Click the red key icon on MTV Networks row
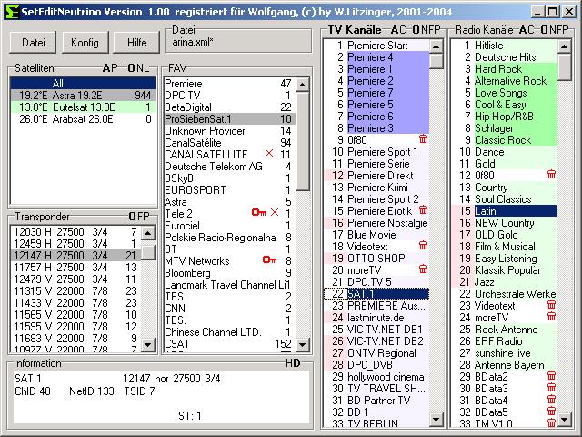582x437 pixels. (269, 259)
